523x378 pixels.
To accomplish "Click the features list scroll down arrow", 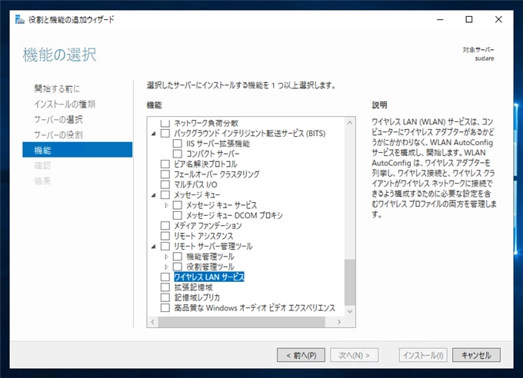I will 350,311.
